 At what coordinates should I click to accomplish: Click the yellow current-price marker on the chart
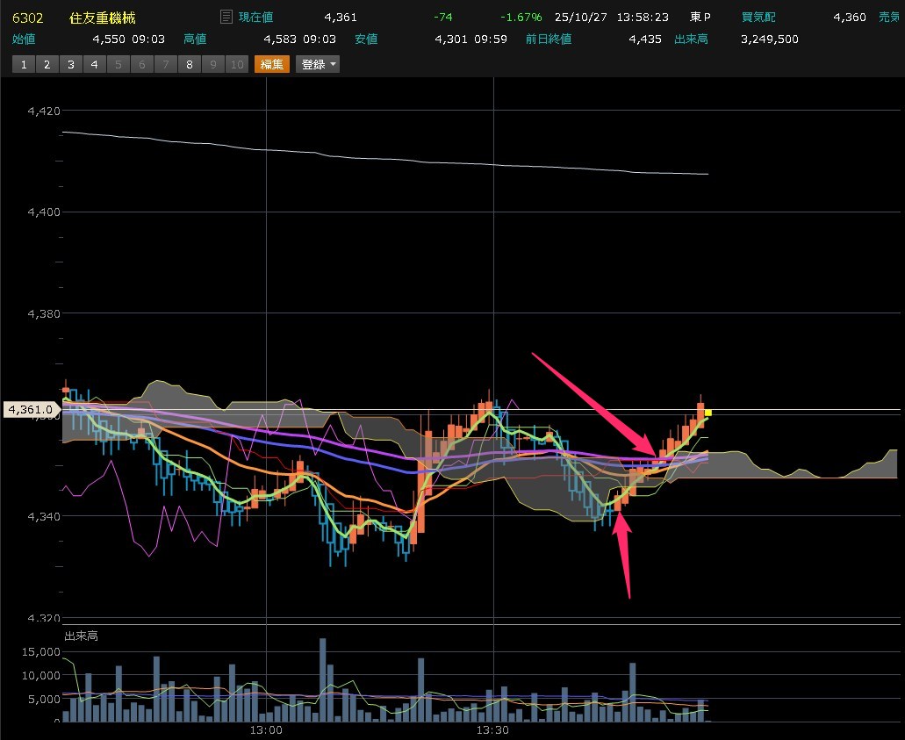pos(708,413)
